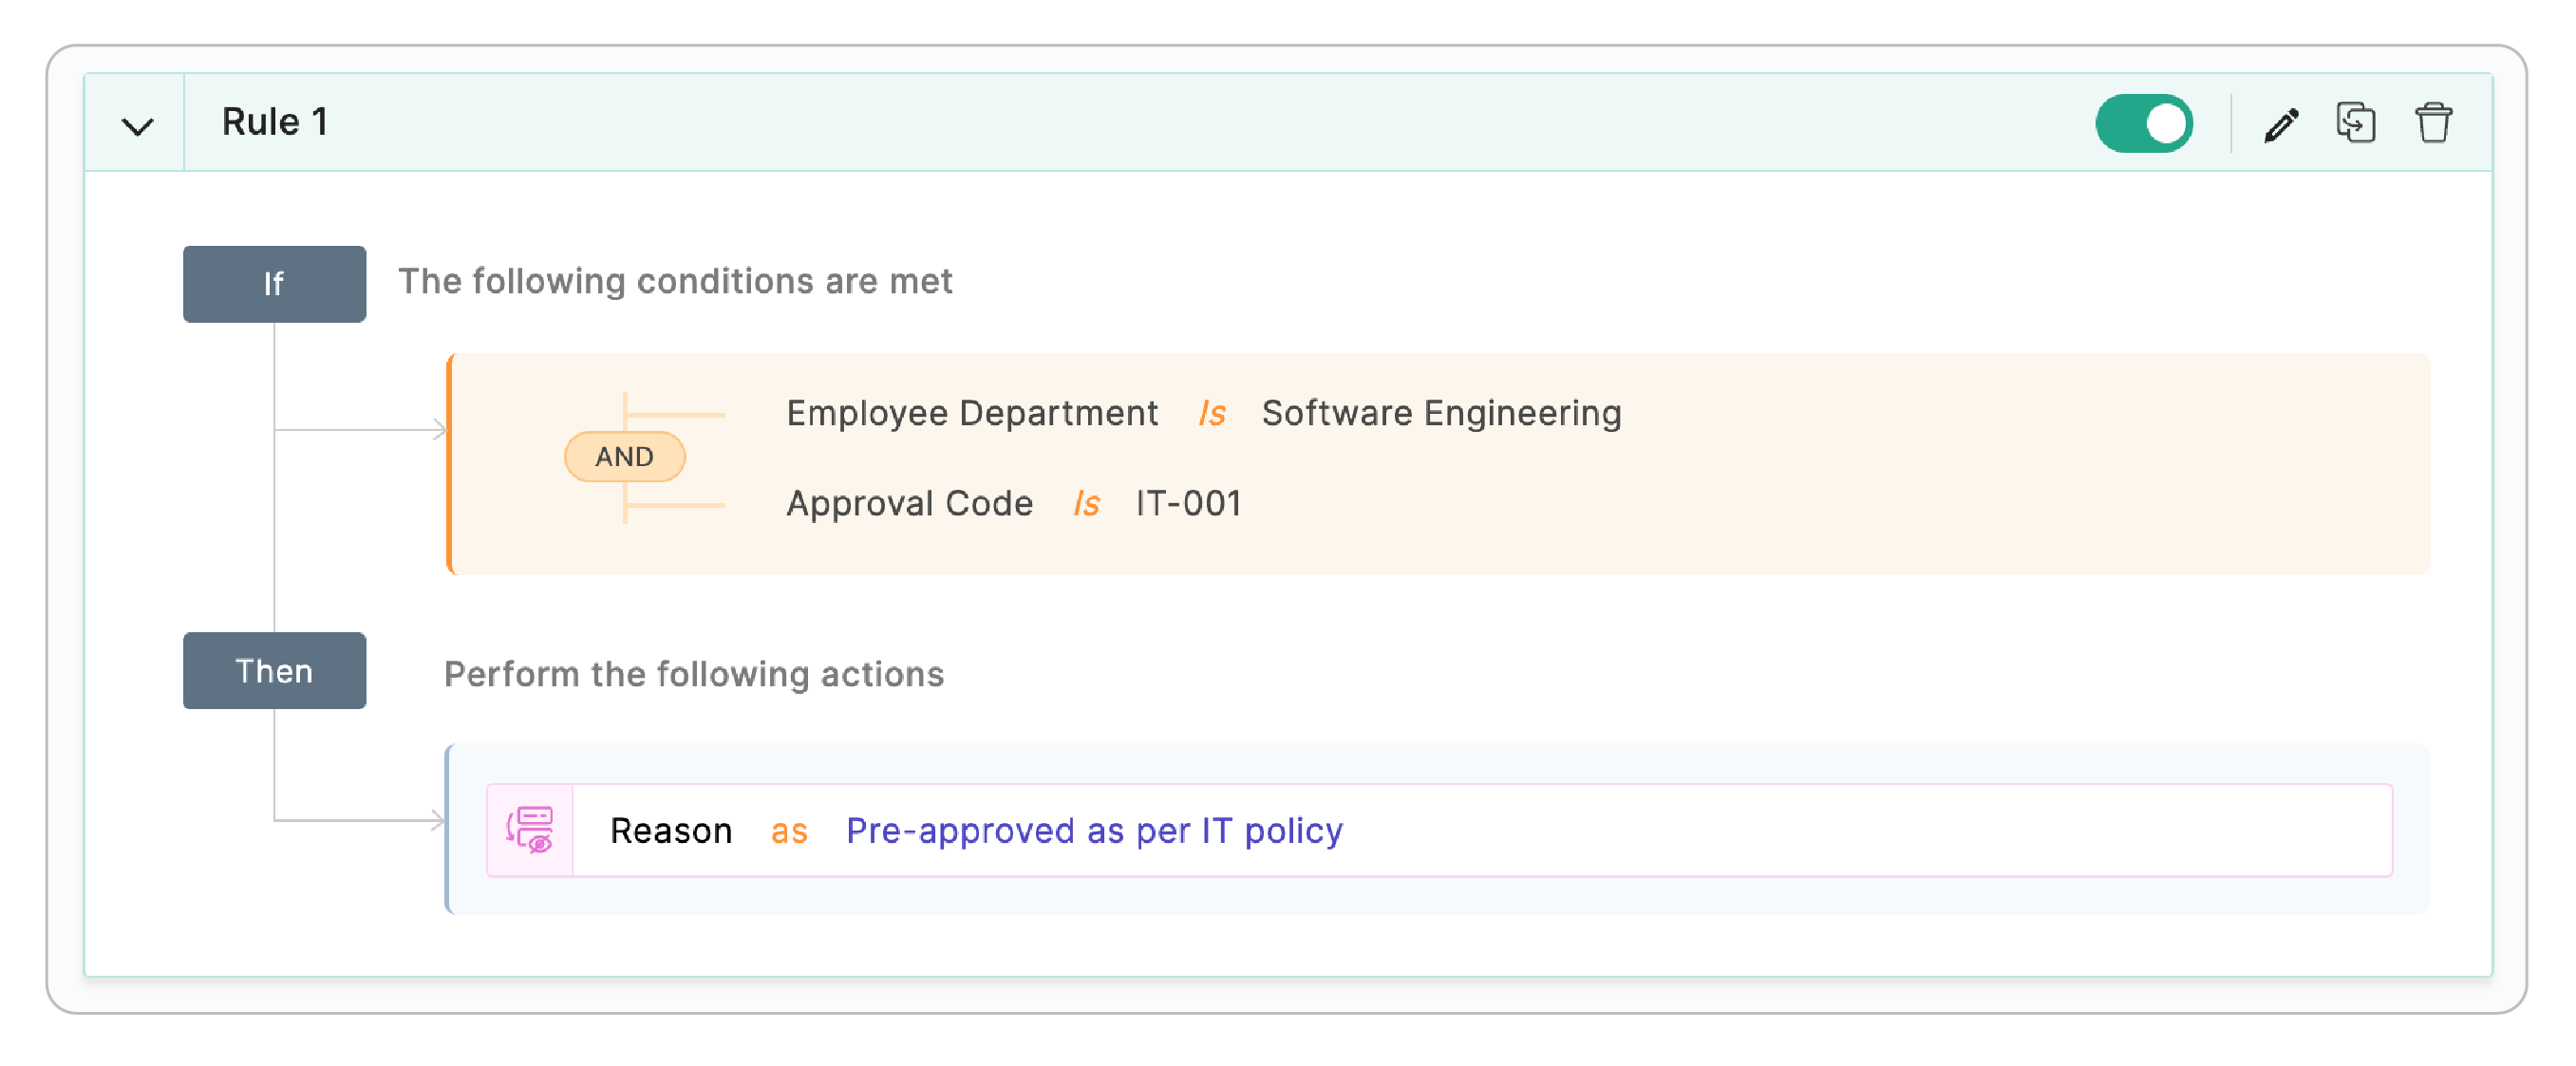Click the Then block label
Viewport: 2576px width, 1066px height.
coord(274,670)
